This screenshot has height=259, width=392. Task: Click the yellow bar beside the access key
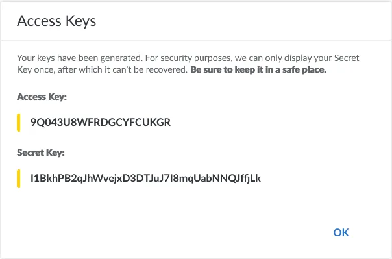[x=19, y=122]
